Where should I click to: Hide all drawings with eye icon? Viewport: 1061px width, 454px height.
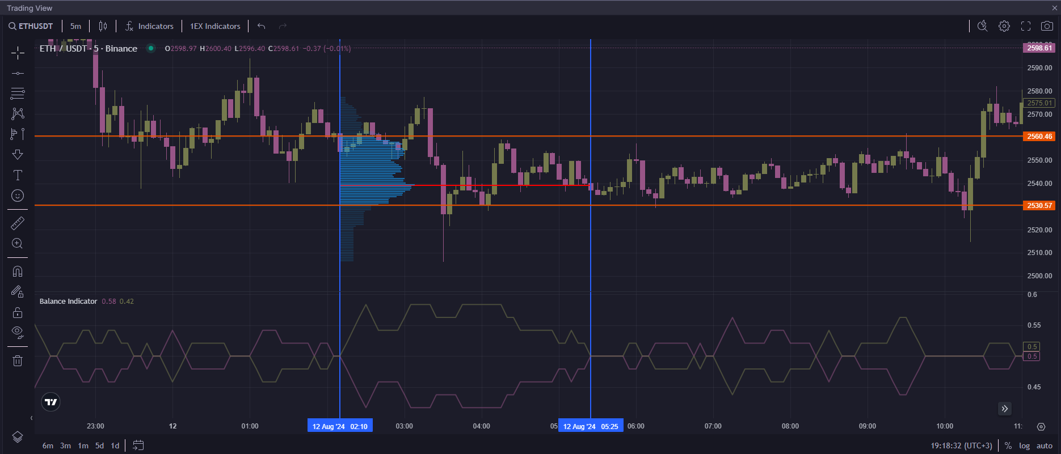(x=18, y=332)
